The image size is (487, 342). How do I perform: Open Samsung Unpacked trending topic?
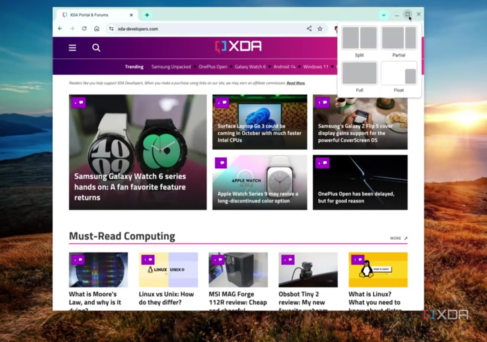pos(171,67)
